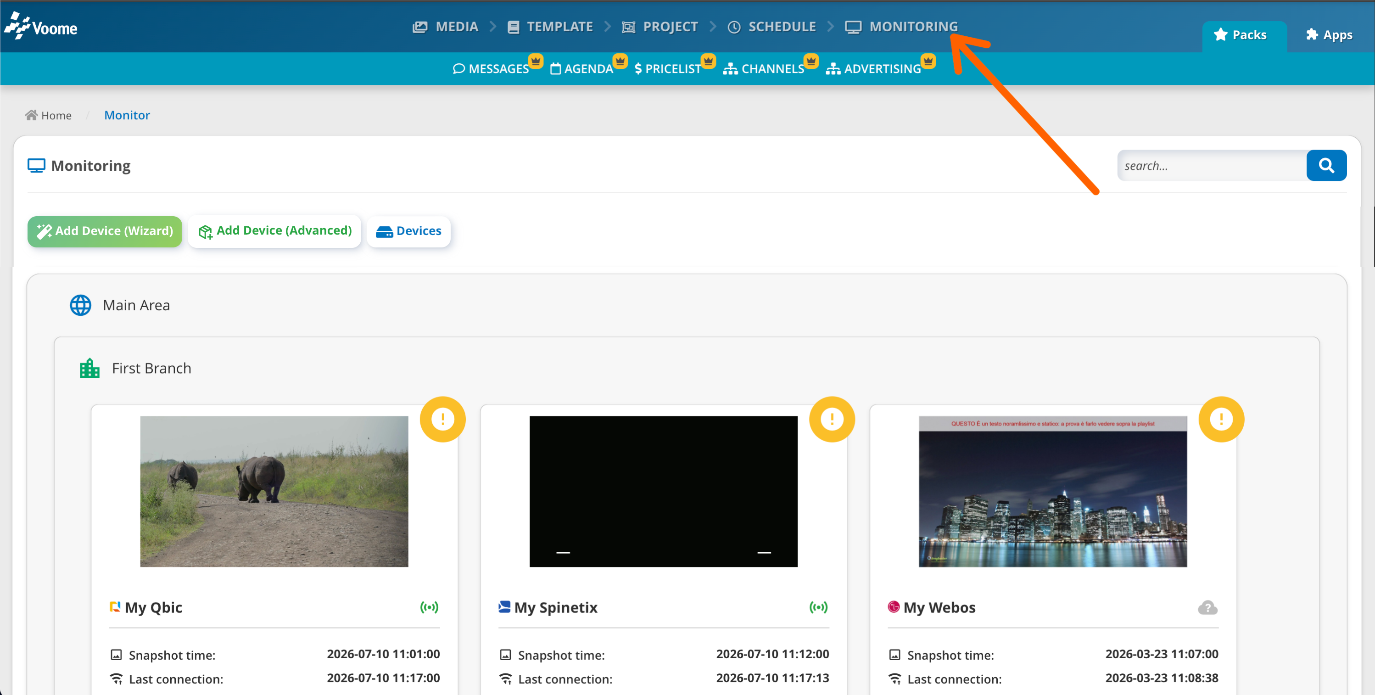Open MESSAGES in the sub menu
1375x695 pixels.
pyautogui.click(x=491, y=69)
